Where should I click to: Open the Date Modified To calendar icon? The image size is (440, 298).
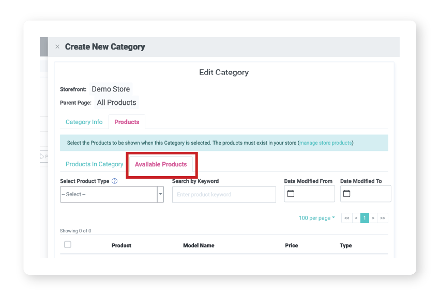[x=347, y=194]
